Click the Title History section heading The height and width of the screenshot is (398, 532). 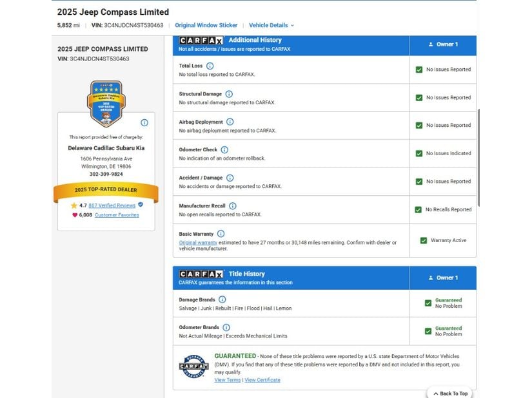tap(247, 274)
